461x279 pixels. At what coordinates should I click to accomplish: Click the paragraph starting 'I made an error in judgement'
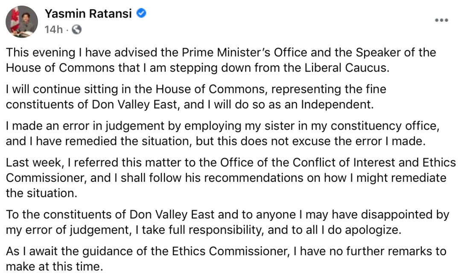tap(222, 134)
